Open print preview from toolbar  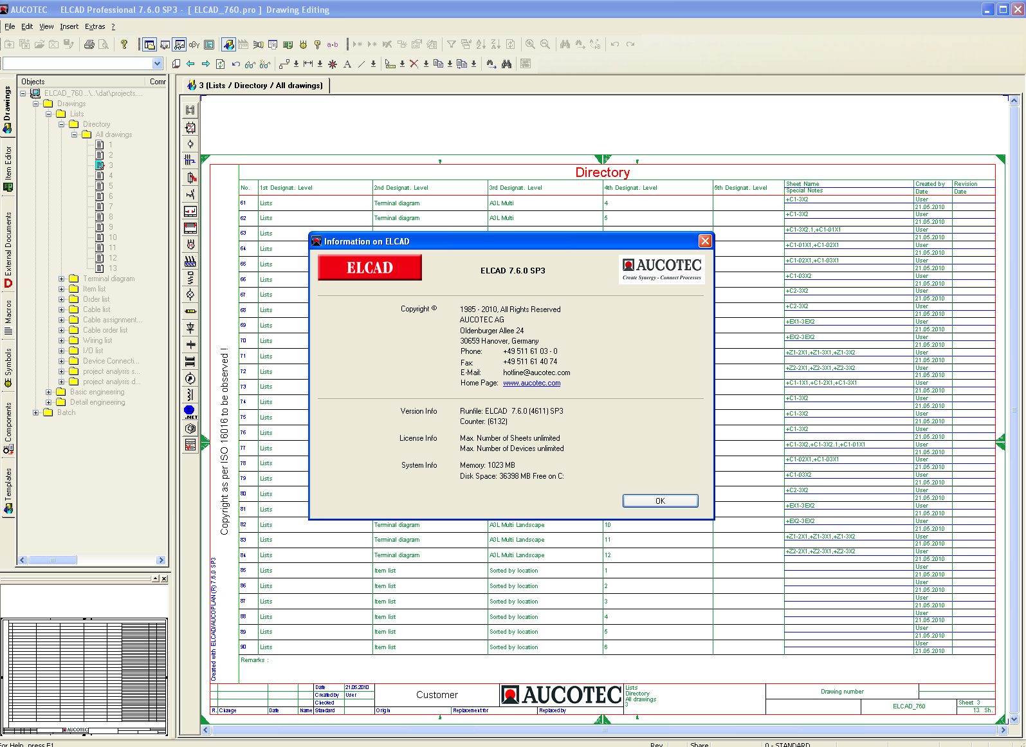pyautogui.click(x=103, y=44)
